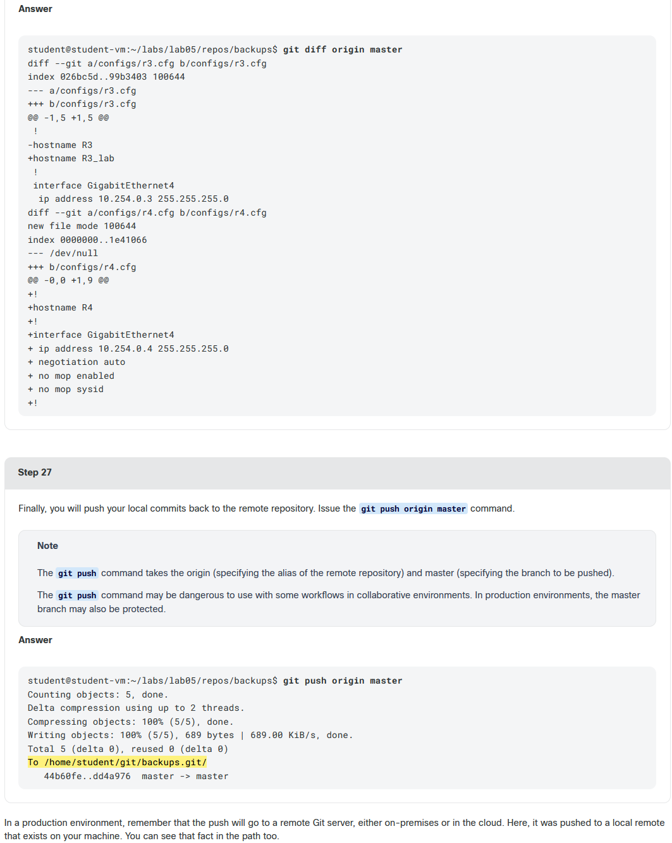
Task: Click the 'index 026bc5d..99b3403 100644' line
Action: pyautogui.click(x=106, y=77)
